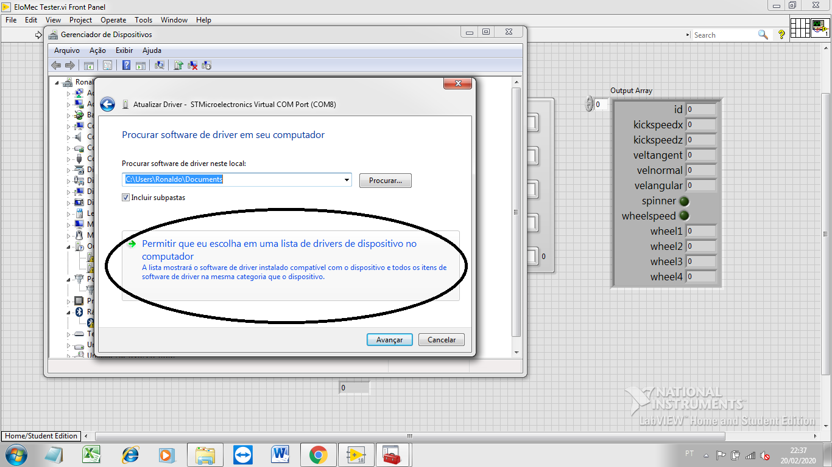Click the Cancelar button
Viewport: 832px width, 467px height.
442,340
